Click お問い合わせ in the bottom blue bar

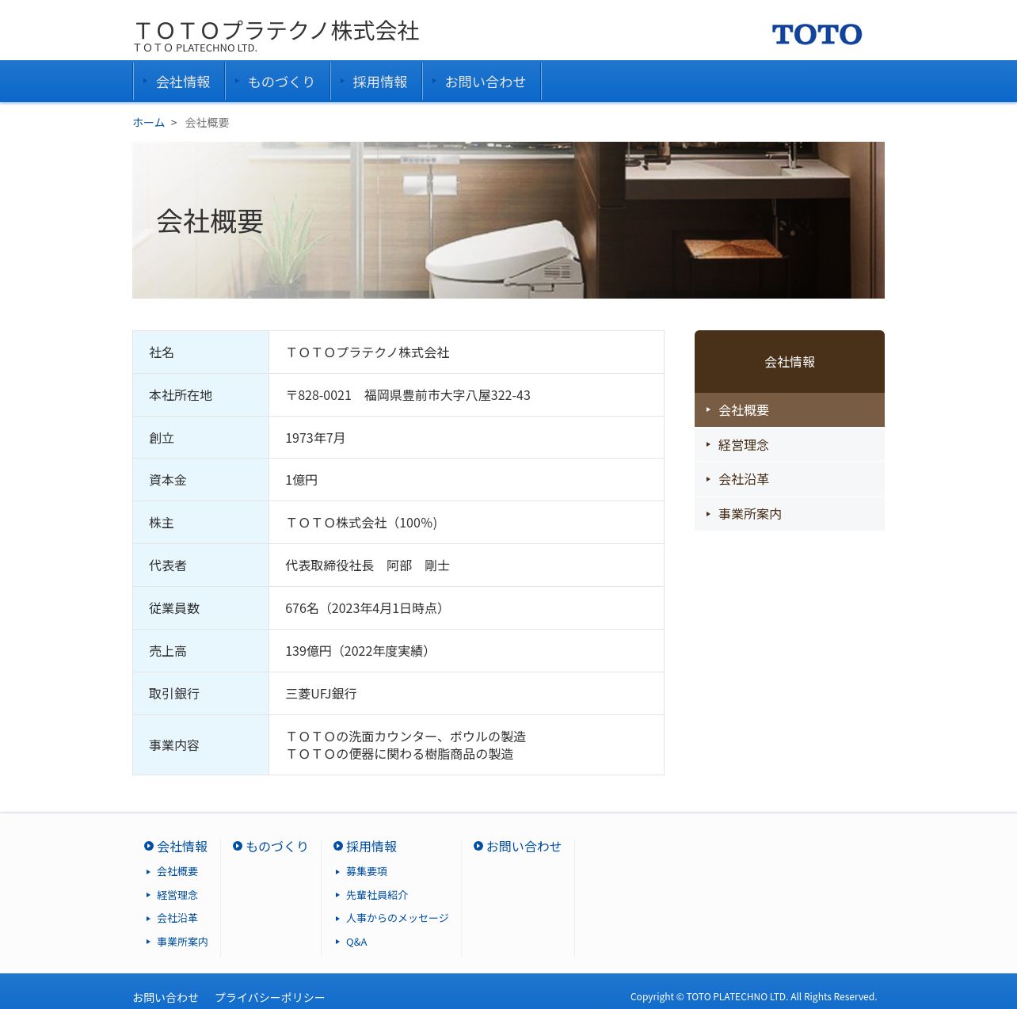pyautogui.click(x=166, y=997)
